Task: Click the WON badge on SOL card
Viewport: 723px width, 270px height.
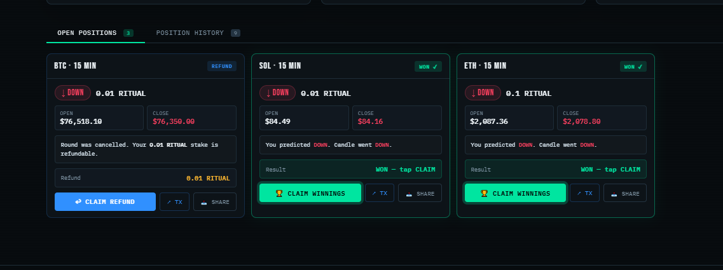Action: [428, 67]
